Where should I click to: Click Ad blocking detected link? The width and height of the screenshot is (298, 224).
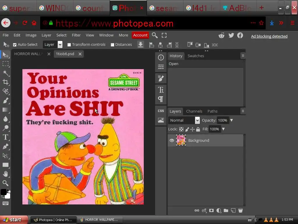coord(269,36)
